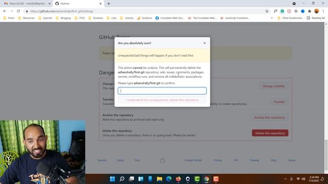
Task: Open the Lists bookmark folder
Action: (112, 18)
